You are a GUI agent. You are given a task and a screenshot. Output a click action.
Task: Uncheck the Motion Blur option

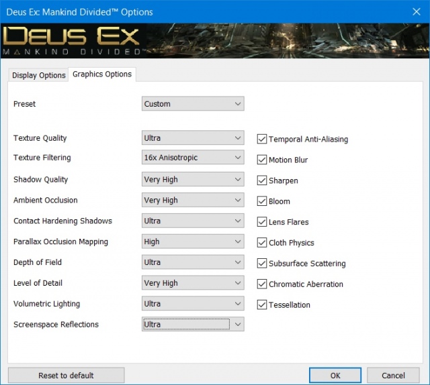(262, 160)
